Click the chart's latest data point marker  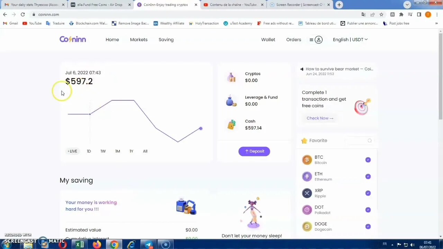[x=200, y=129]
